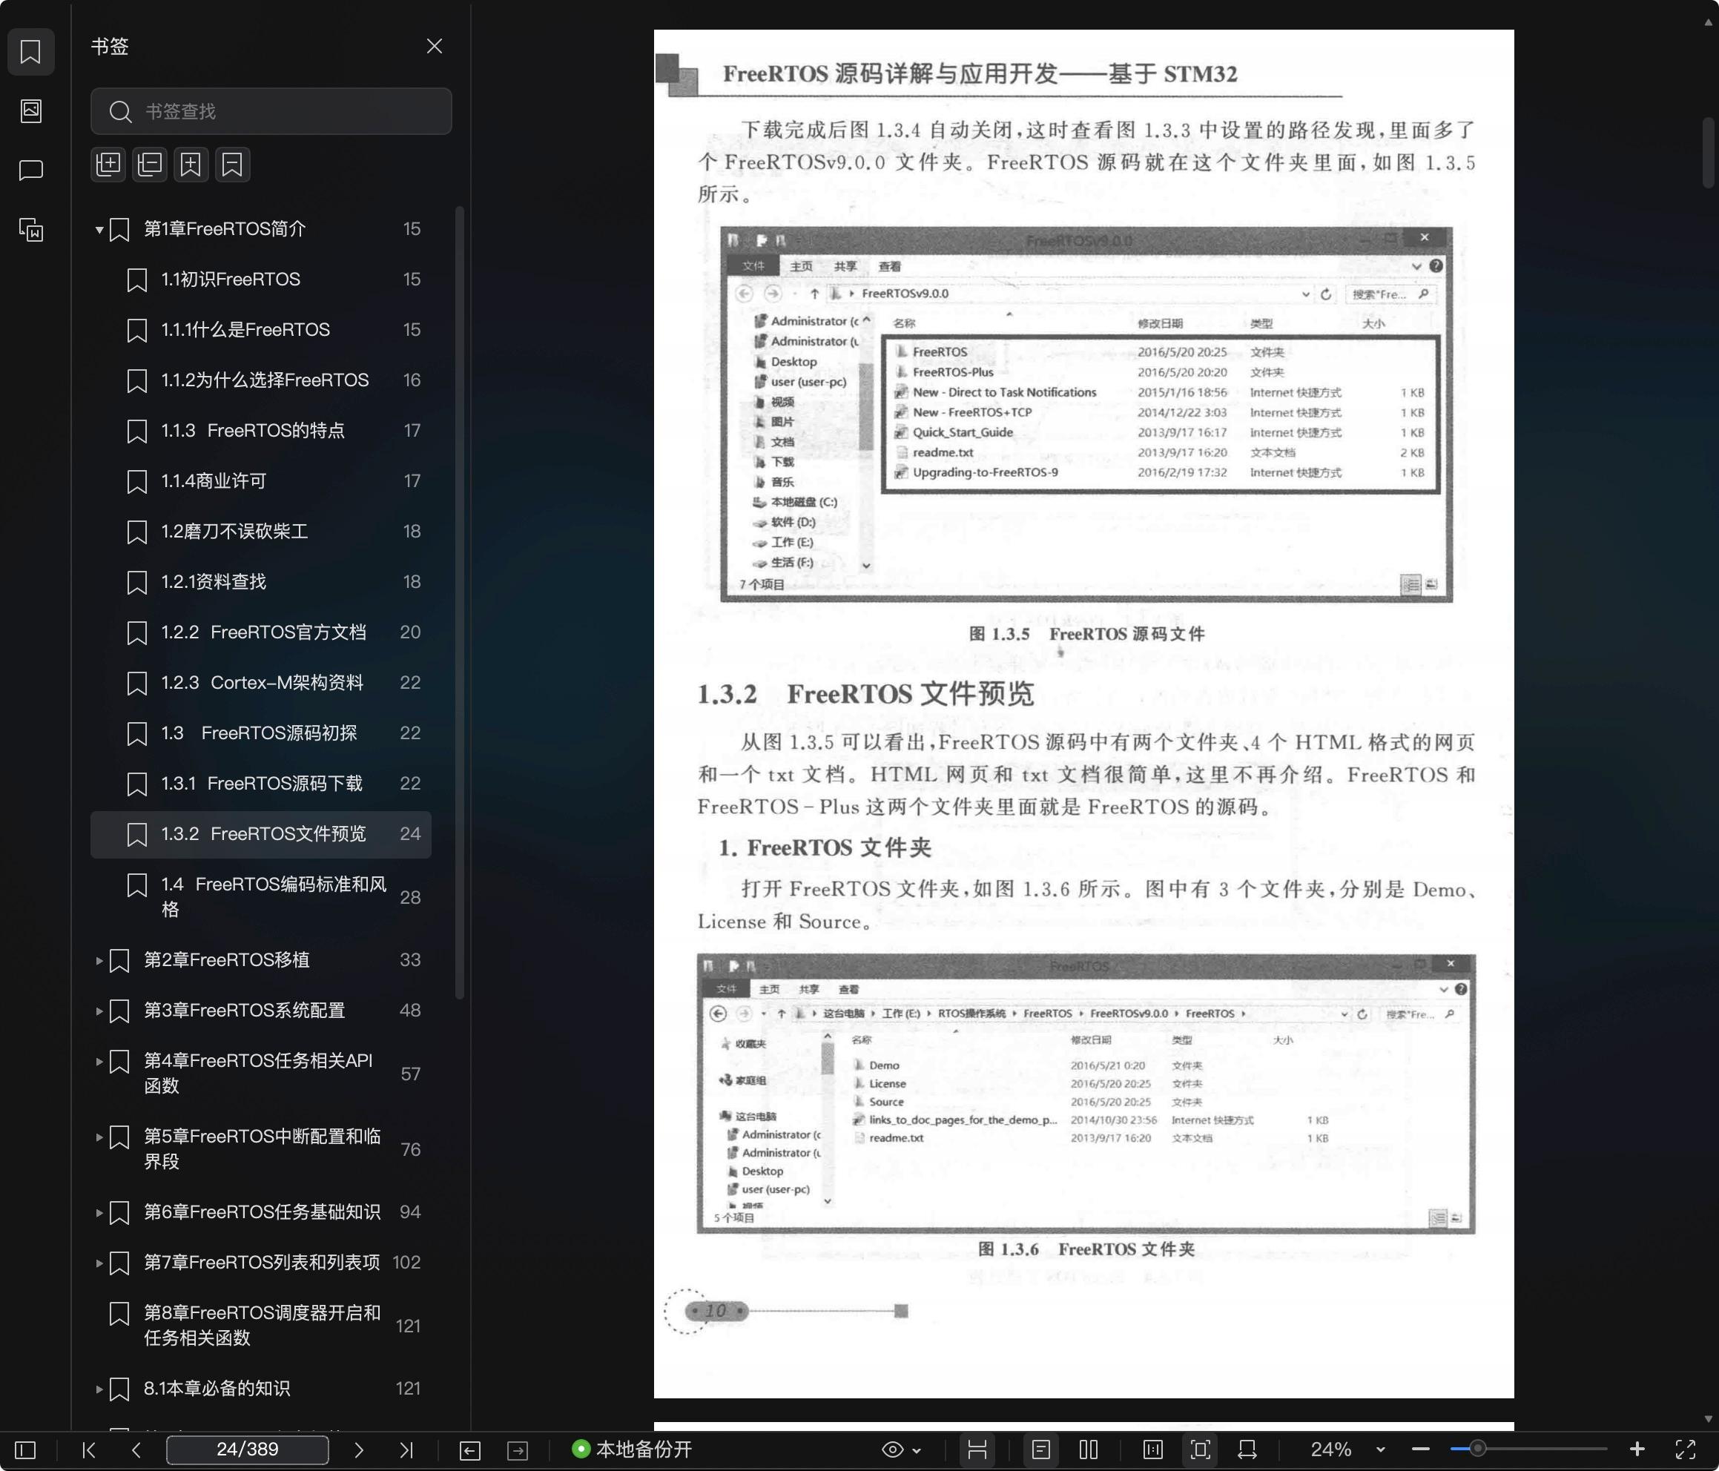This screenshot has width=1719, height=1471.
Task: Zoom in with the plus button
Action: click(1637, 1449)
